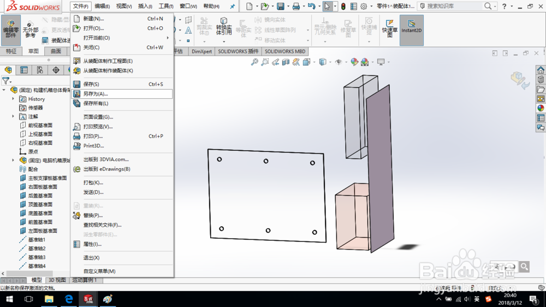Open the FeatureManager design tree tab icon
Image resolution: width=546 pixels, height=307 pixels.
8,70
